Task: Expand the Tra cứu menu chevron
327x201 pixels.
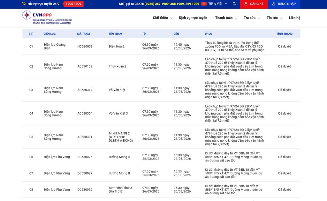Action: tap(259, 18)
